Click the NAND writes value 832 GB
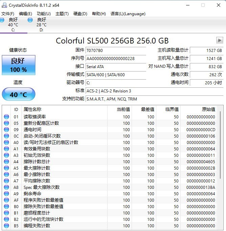 (x=206, y=66)
